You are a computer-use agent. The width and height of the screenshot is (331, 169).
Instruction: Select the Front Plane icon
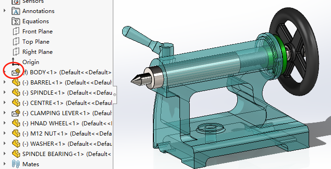click(16, 32)
